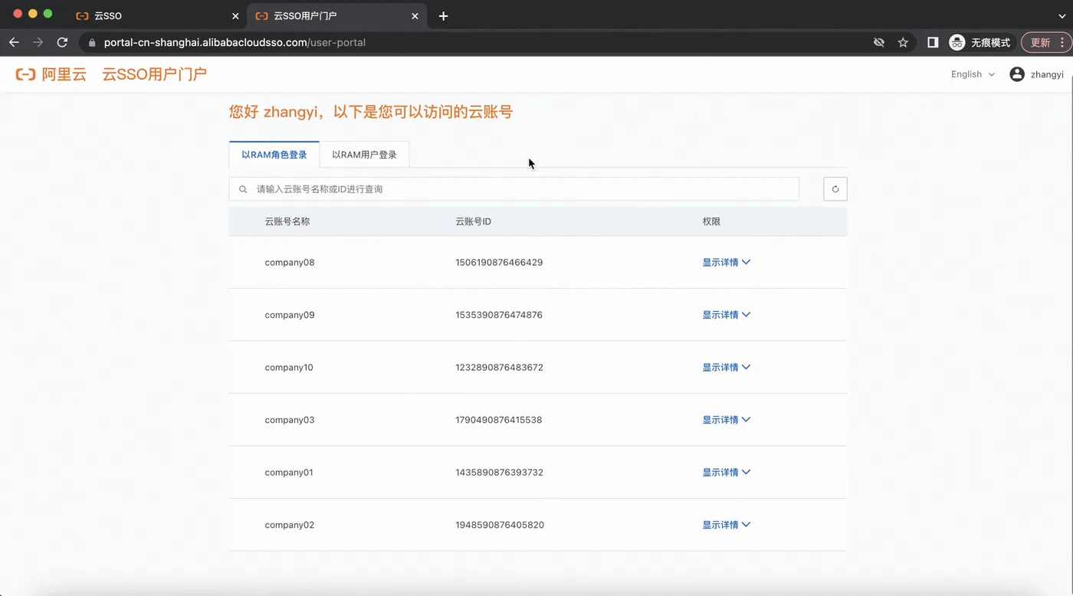
Task: Click the zhangyi user avatar icon
Action: [1017, 74]
